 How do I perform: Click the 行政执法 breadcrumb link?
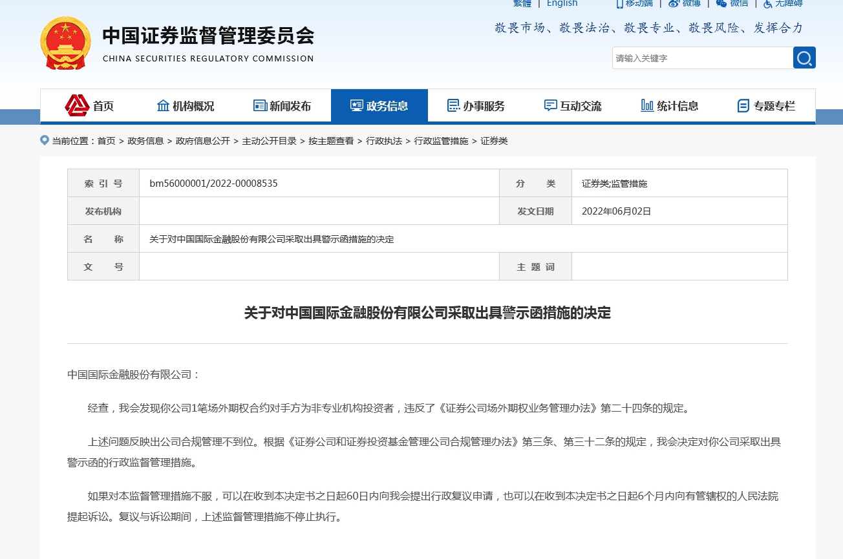click(384, 141)
